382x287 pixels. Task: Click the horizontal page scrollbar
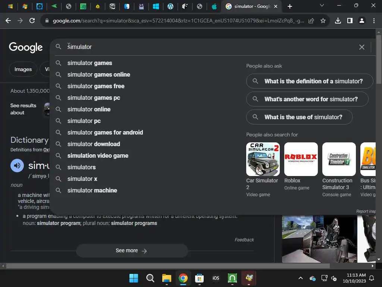[x=168, y=266]
